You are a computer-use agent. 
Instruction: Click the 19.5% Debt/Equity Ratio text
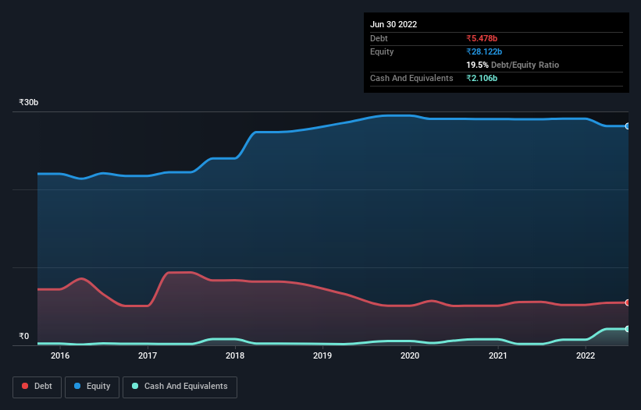click(x=513, y=65)
